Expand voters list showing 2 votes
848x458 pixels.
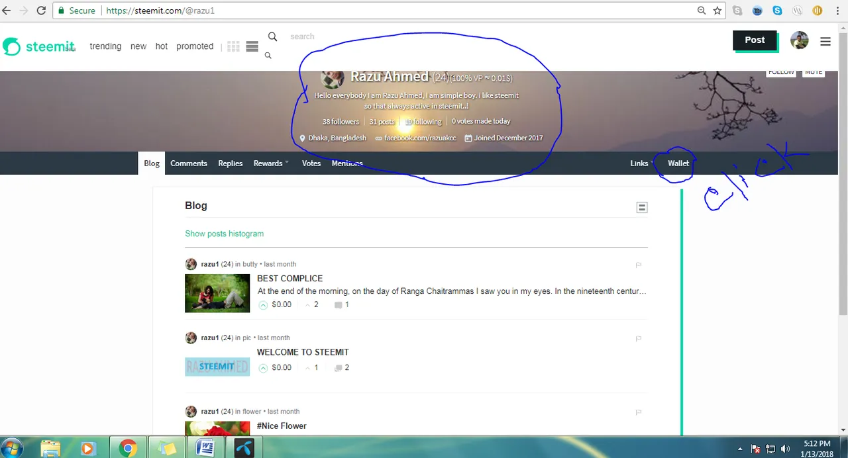click(x=312, y=304)
